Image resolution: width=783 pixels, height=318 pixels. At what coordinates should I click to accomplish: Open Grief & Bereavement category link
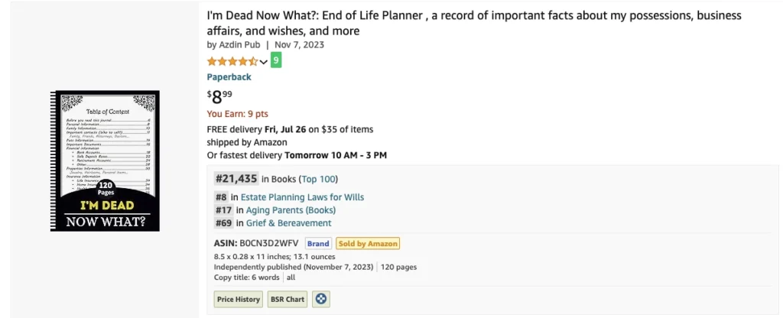(288, 223)
